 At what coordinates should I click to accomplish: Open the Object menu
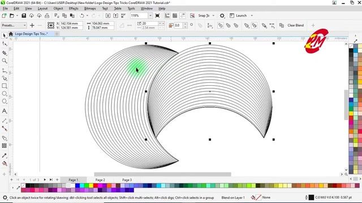[58, 8]
